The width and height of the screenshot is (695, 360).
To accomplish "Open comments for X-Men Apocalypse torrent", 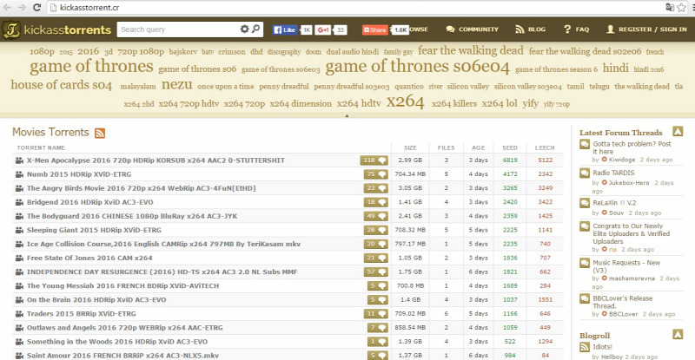I will [374, 160].
